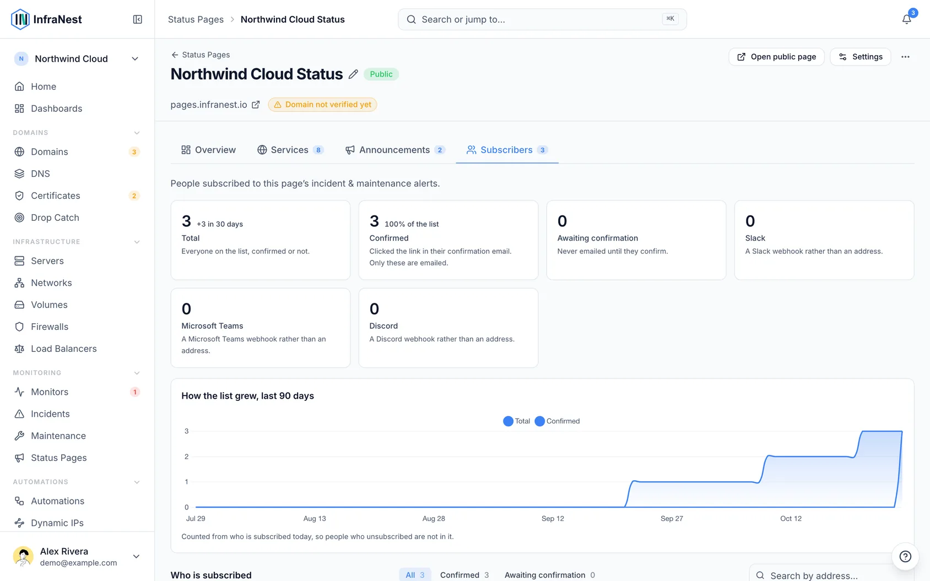Collapse the MONITORING sidebar section

[x=137, y=373]
